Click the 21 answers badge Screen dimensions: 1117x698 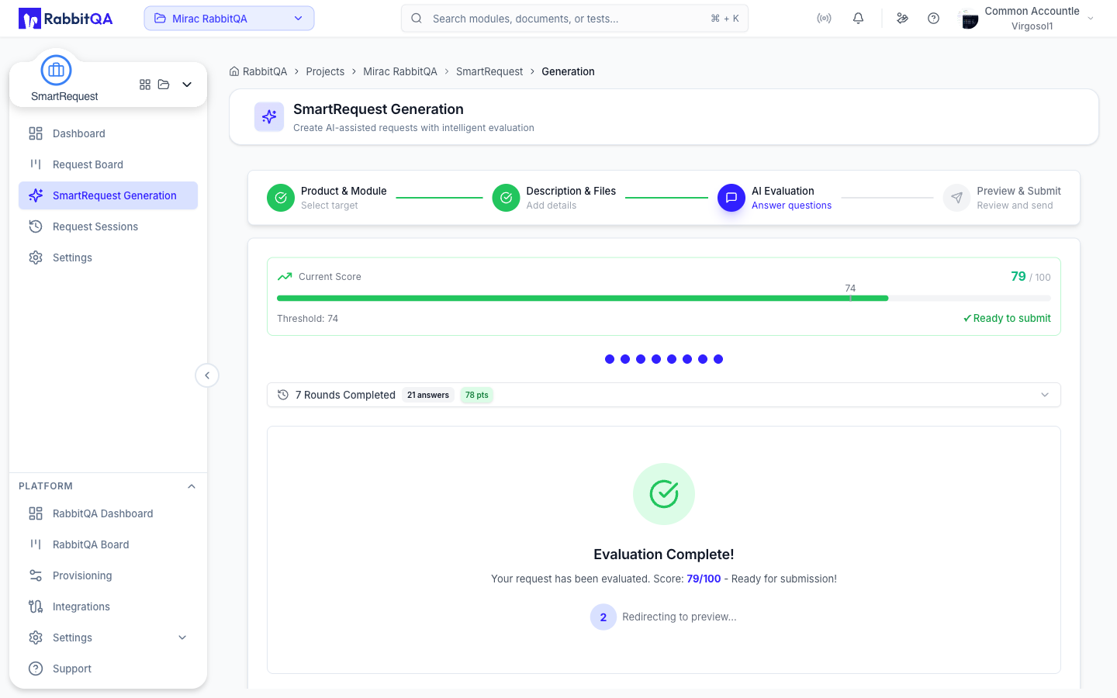[x=428, y=395]
